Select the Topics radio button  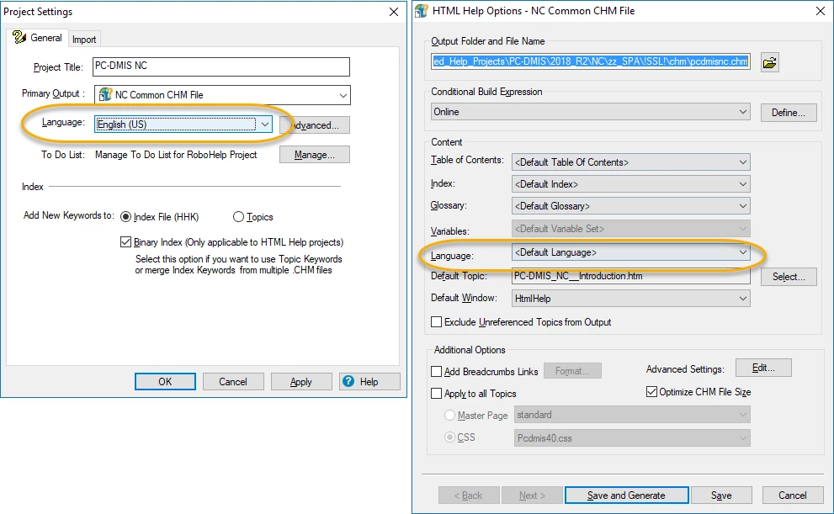(x=238, y=217)
